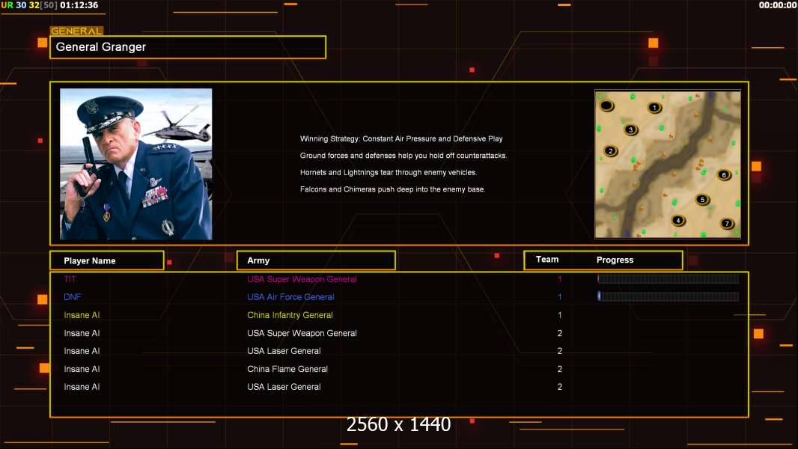Click Falcons and Chimeras tip line
This screenshot has width=798, height=449.
point(392,189)
